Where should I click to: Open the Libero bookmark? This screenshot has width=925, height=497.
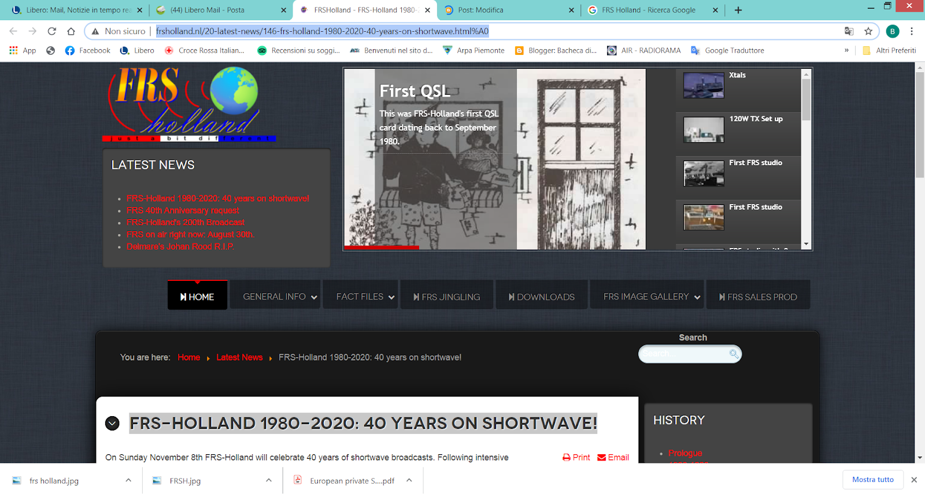[137, 50]
